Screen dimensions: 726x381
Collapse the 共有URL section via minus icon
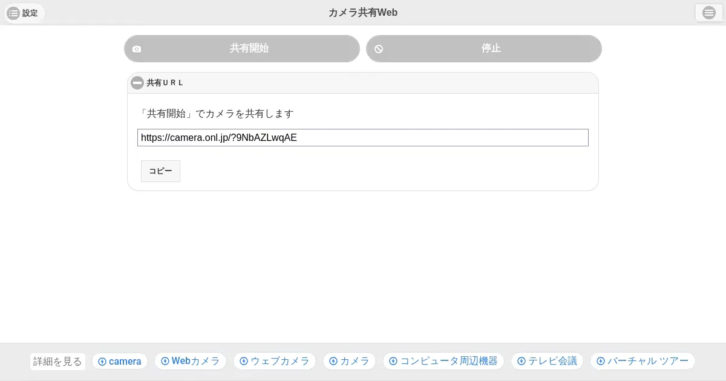coord(137,83)
